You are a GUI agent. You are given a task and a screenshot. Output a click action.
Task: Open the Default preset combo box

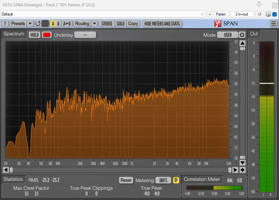pyautogui.click(x=103, y=14)
